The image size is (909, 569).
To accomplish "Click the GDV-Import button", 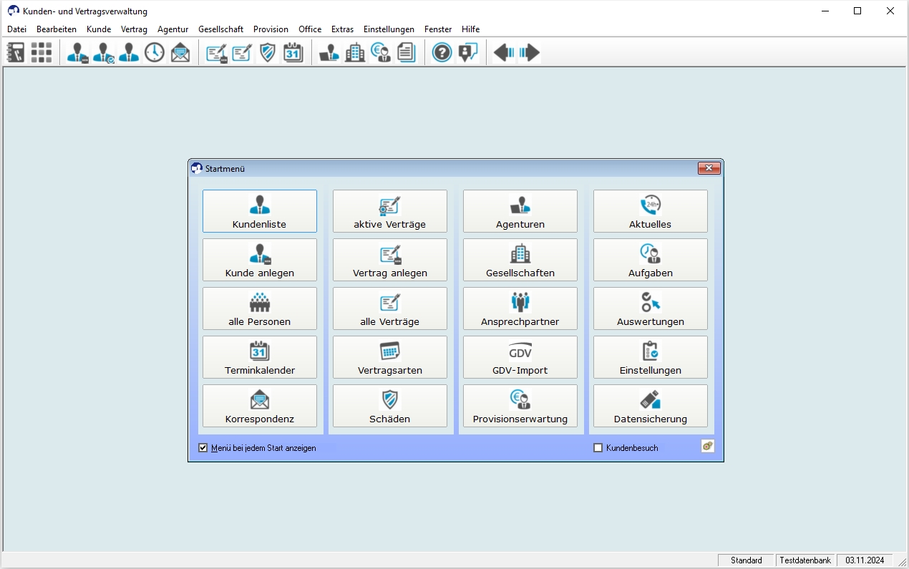I will [x=520, y=357].
